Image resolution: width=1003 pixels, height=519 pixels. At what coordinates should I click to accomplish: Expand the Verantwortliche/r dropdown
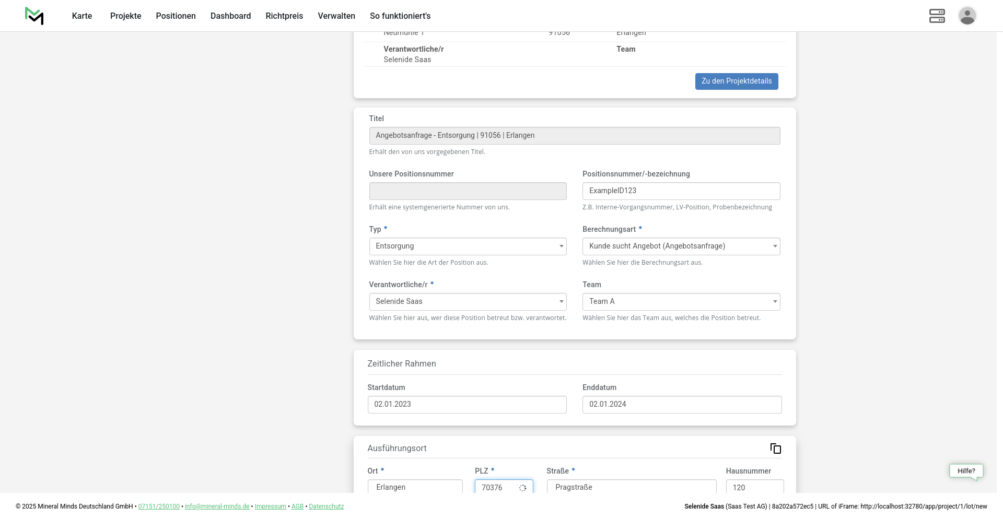(x=468, y=302)
